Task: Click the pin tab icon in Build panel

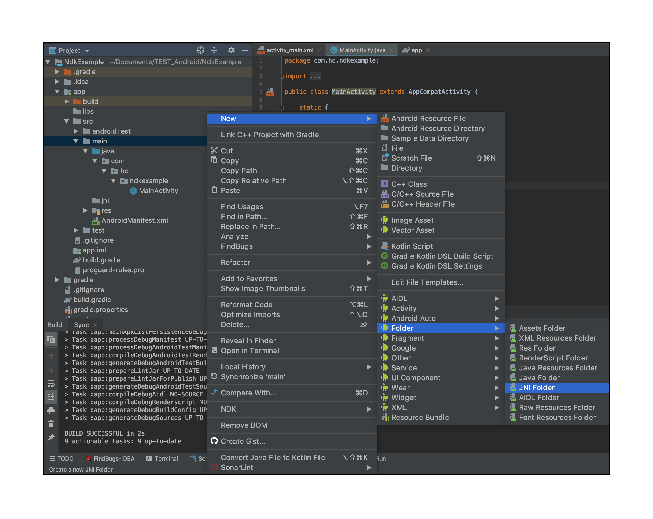Action: [51, 437]
